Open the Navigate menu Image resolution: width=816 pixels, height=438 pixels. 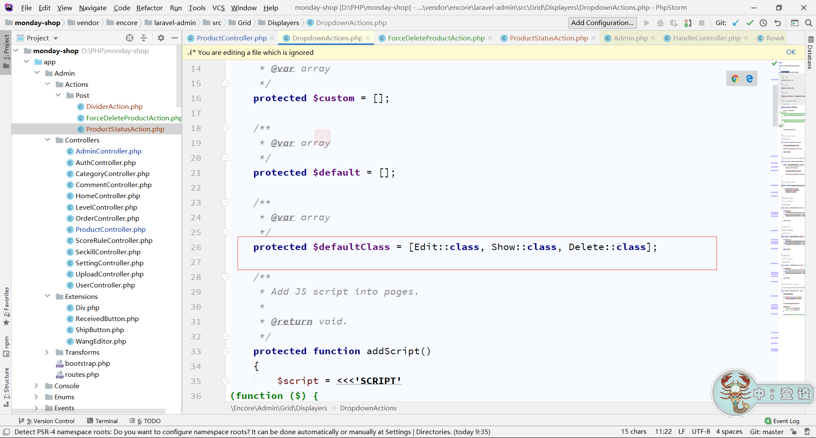(93, 8)
